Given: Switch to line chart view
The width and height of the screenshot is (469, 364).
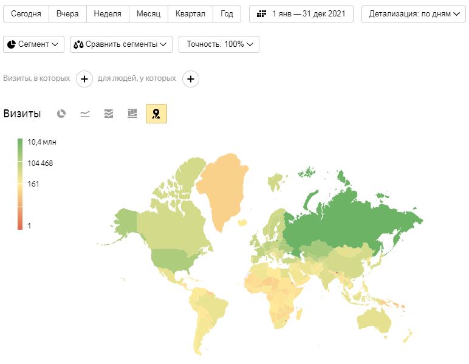Looking at the screenshot, I should (x=85, y=114).
